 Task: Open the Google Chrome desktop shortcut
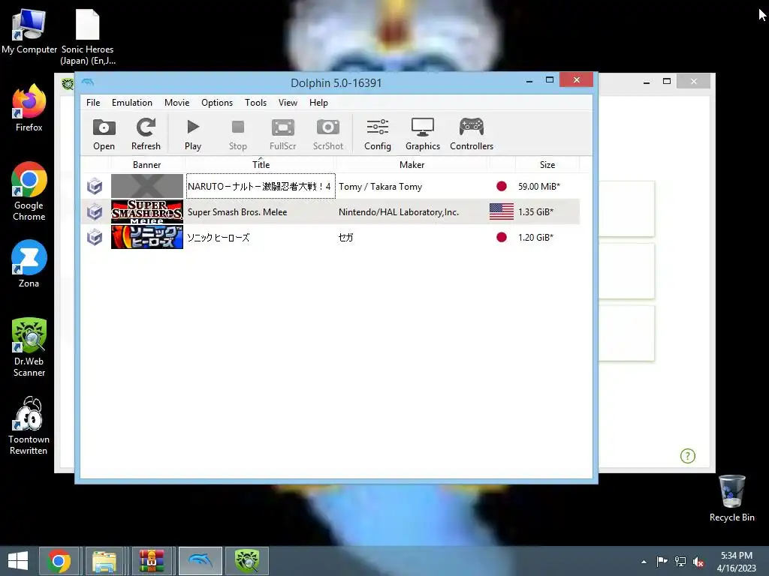pyautogui.click(x=29, y=191)
